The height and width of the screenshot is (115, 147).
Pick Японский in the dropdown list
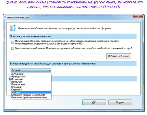pos(31,87)
